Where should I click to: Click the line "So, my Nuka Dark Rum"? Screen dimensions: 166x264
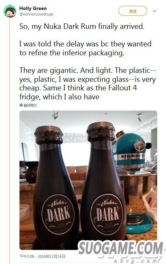point(58,26)
